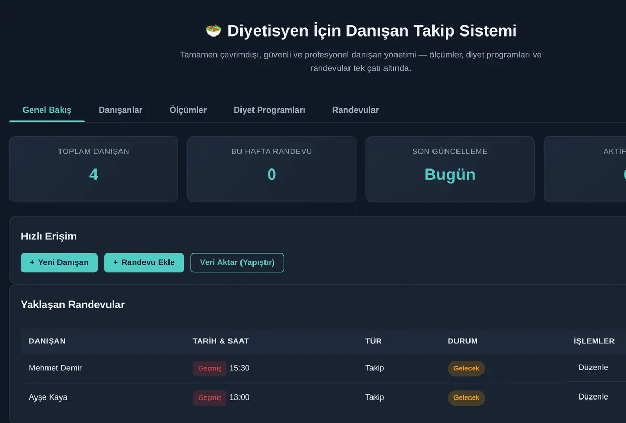Image resolution: width=626 pixels, height=423 pixels.
Task: Click the Mehmet Demir name cell
Action: coord(55,368)
